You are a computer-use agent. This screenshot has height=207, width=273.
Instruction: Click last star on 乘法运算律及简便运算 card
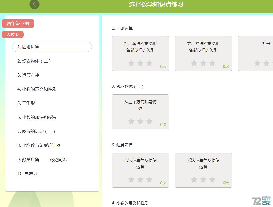tap(213, 180)
